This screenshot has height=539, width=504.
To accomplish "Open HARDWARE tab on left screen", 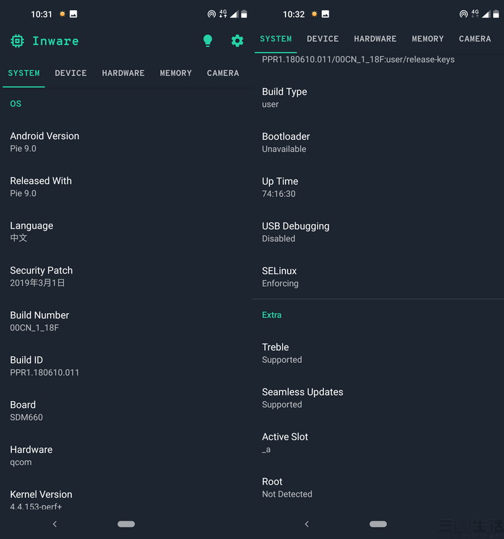I will [123, 73].
